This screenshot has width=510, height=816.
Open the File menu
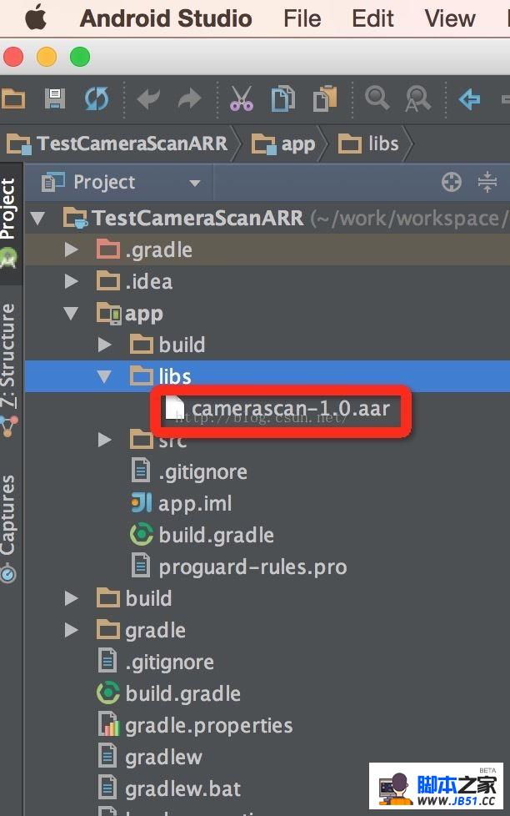302,18
